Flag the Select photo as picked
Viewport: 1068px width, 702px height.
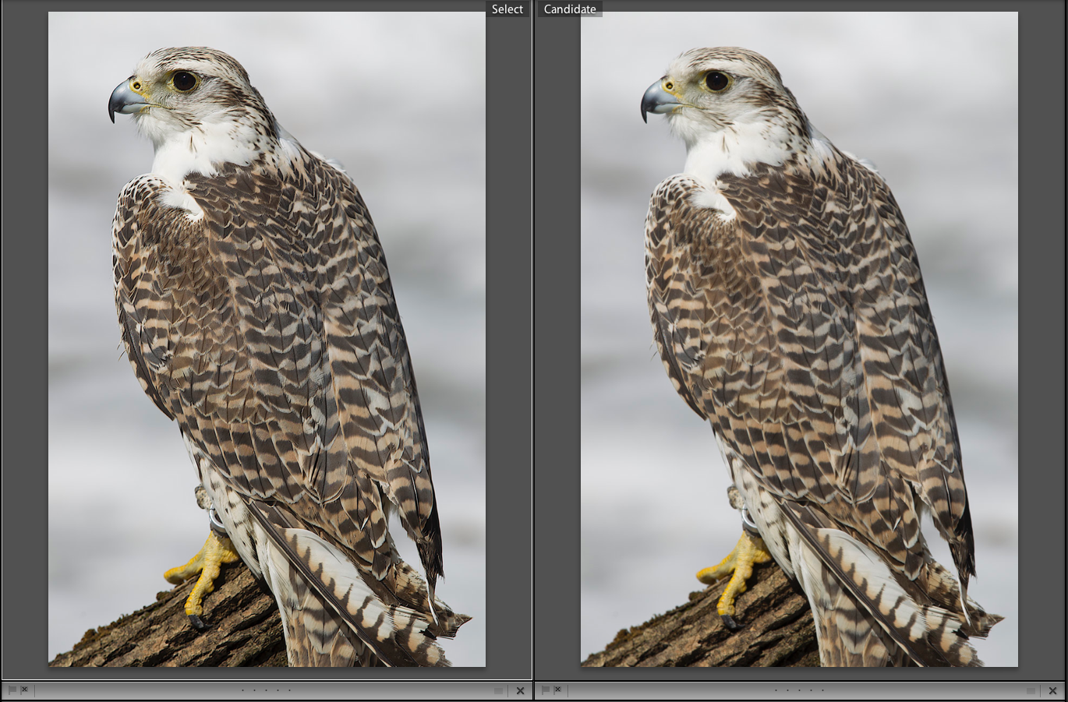click(12, 690)
